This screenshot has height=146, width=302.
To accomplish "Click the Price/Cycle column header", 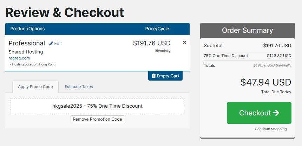I will pyautogui.click(x=157, y=29).
